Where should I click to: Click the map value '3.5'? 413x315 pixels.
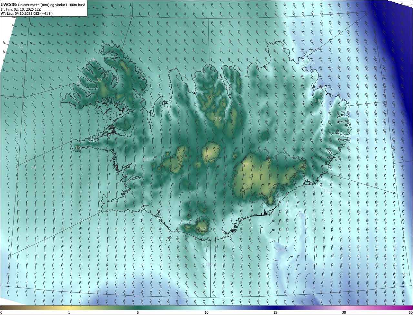pos(218,119)
